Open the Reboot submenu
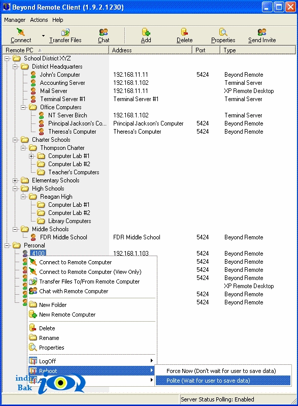 [92, 371]
